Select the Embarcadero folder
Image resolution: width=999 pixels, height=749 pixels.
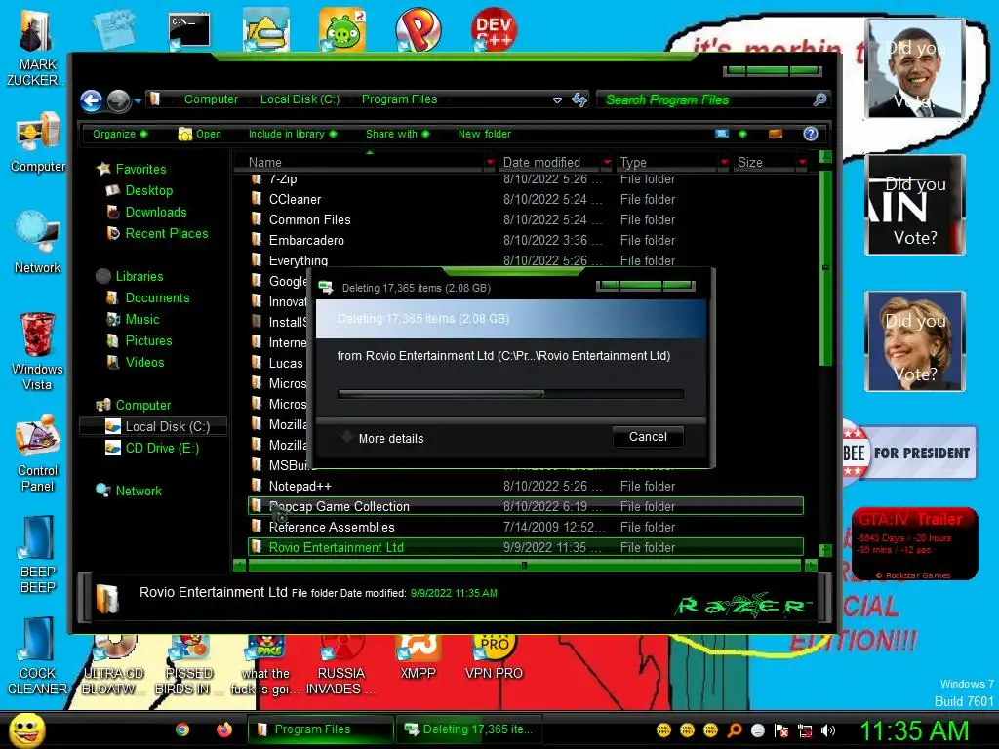(306, 240)
